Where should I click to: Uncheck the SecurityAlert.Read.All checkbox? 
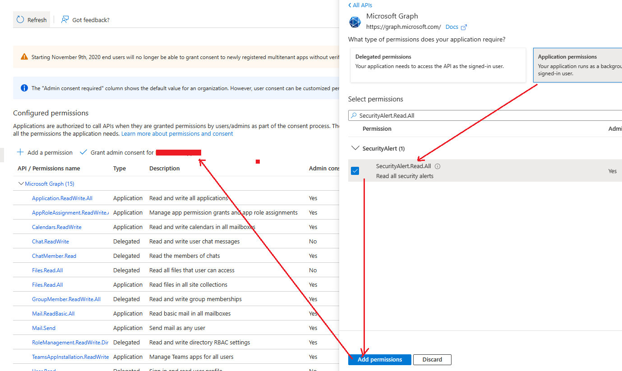tap(355, 171)
